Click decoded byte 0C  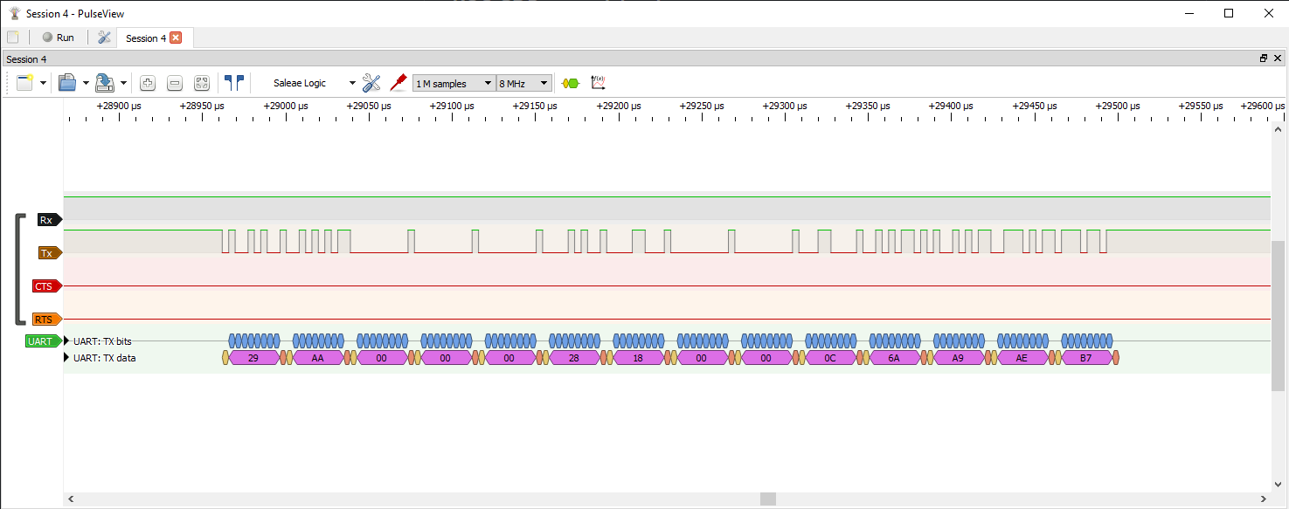(830, 358)
